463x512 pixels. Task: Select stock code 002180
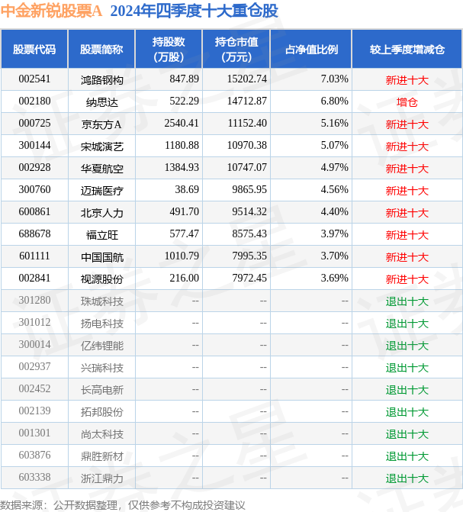click(x=34, y=101)
